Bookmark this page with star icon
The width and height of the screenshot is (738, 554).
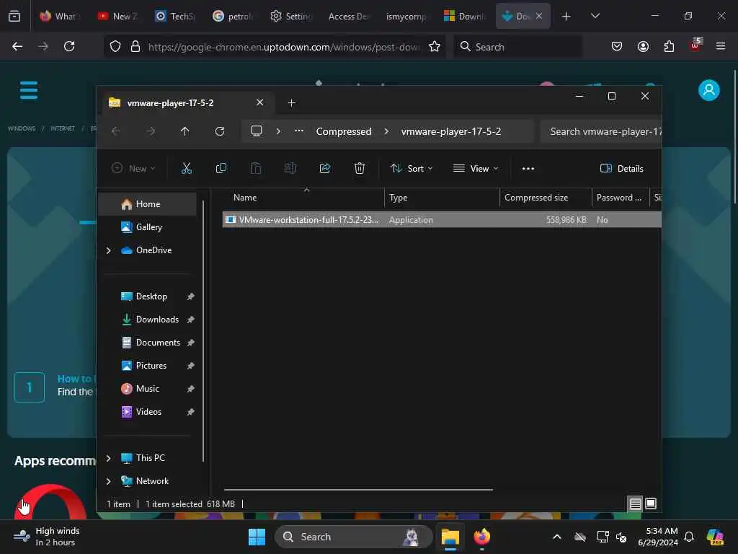(435, 46)
